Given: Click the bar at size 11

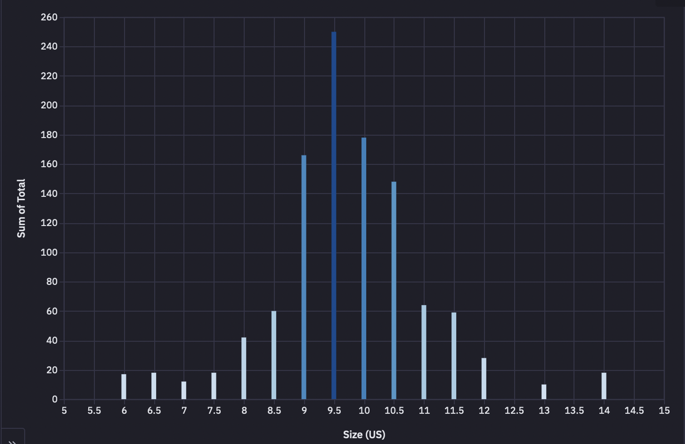Looking at the screenshot, I should (424, 352).
